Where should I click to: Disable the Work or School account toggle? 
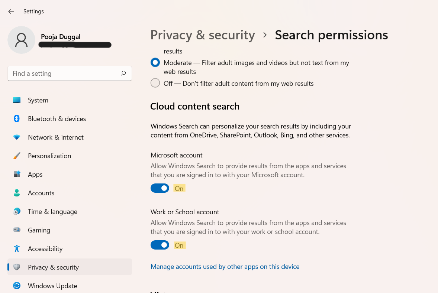160,245
